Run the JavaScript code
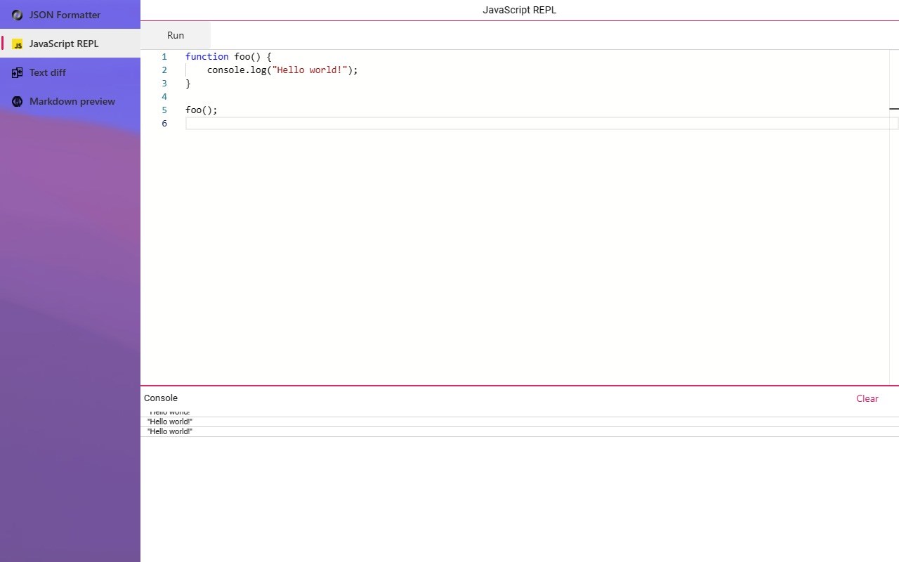Image resolution: width=899 pixels, height=562 pixels. [x=176, y=35]
